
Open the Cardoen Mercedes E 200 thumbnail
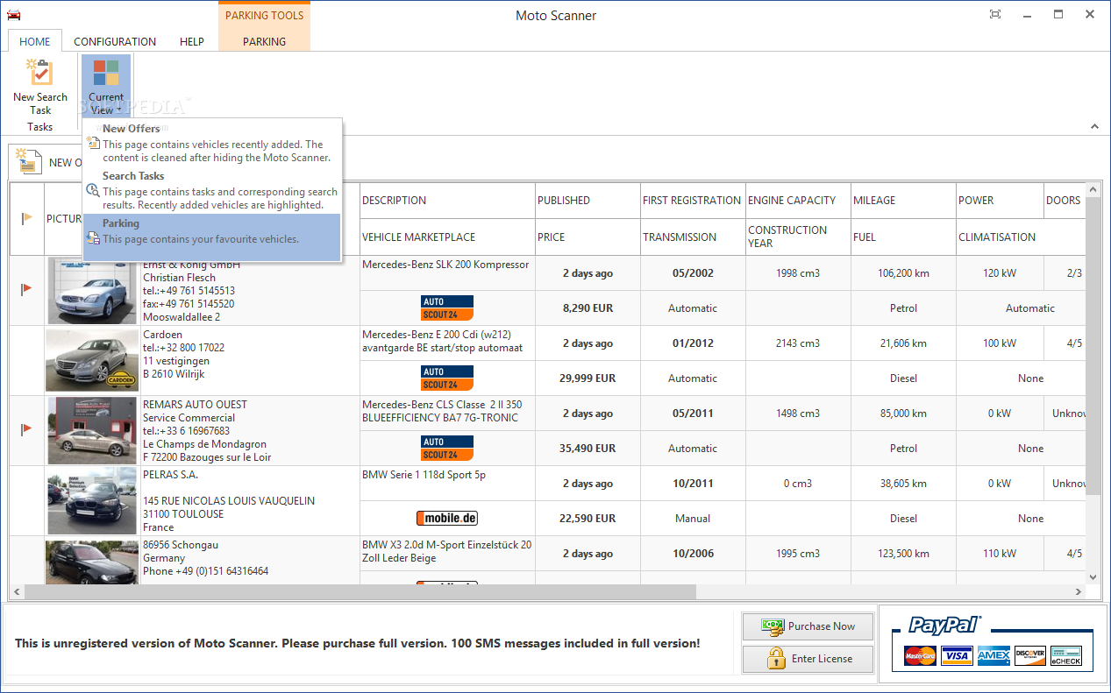coord(92,360)
